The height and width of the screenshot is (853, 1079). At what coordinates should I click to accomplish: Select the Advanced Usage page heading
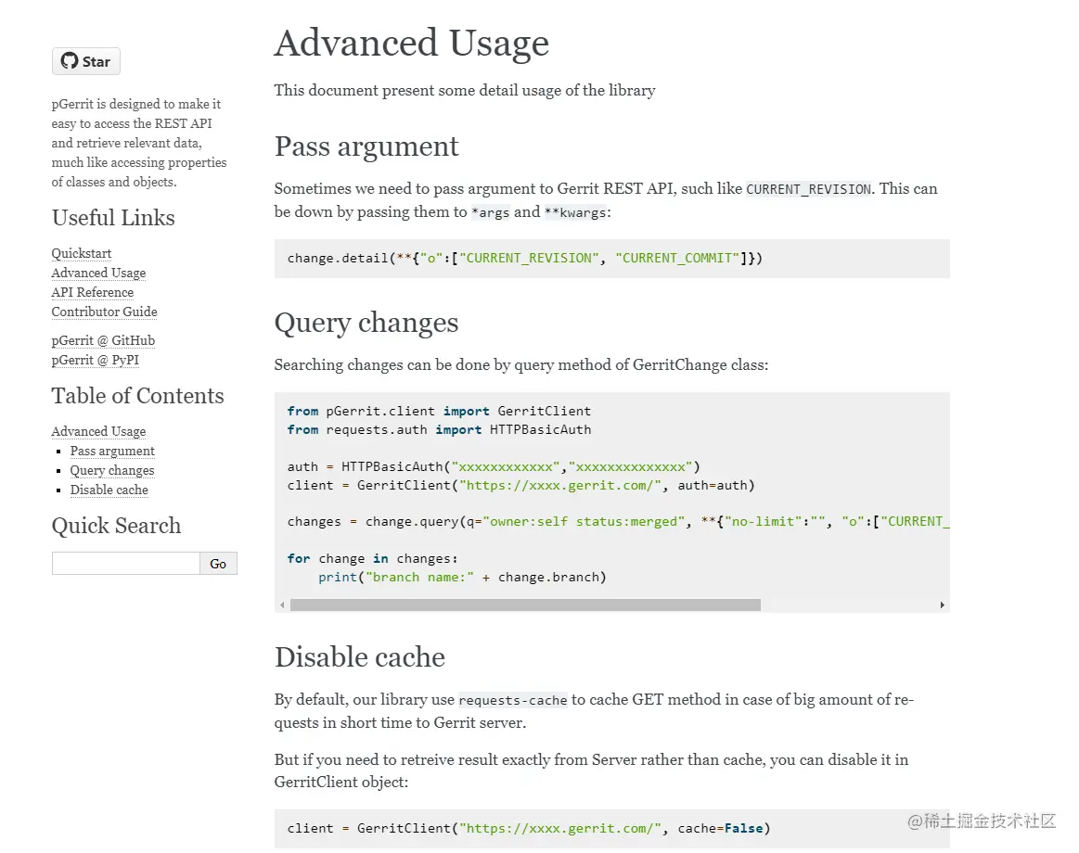pos(411,43)
